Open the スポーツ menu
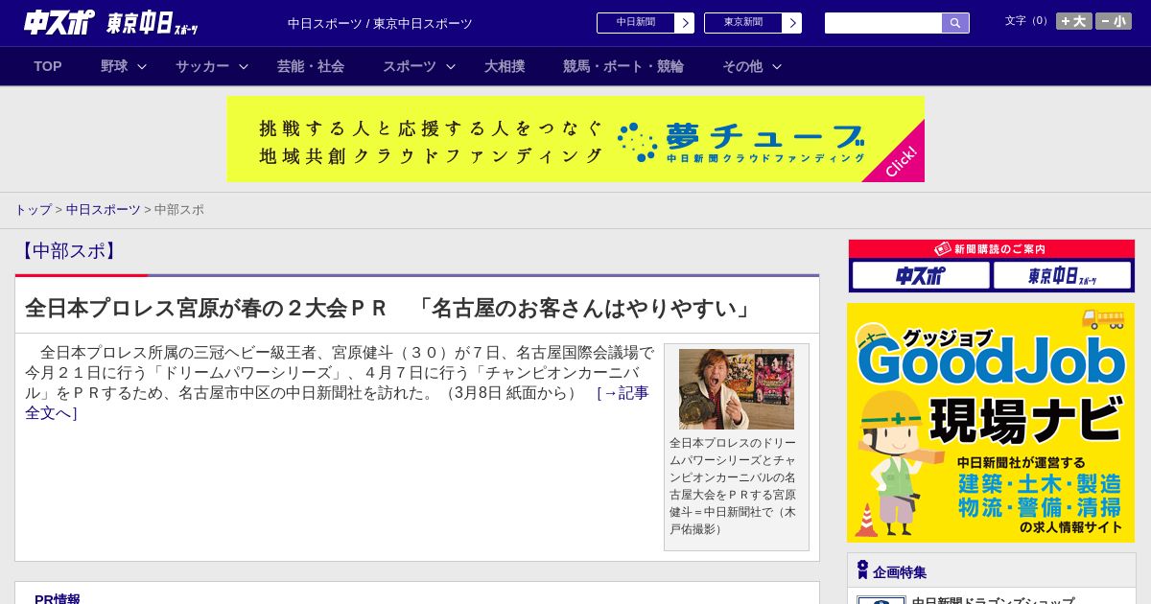The height and width of the screenshot is (604, 1151). [410, 66]
